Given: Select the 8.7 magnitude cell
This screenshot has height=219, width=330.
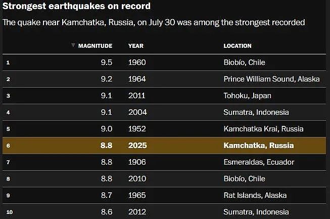Looking at the screenshot, I should point(107,195).
